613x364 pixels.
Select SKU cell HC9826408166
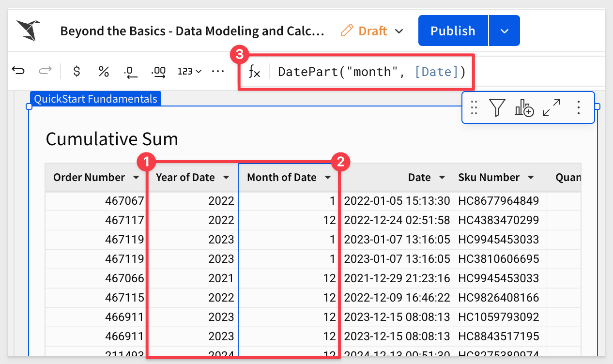coord(501,298)
